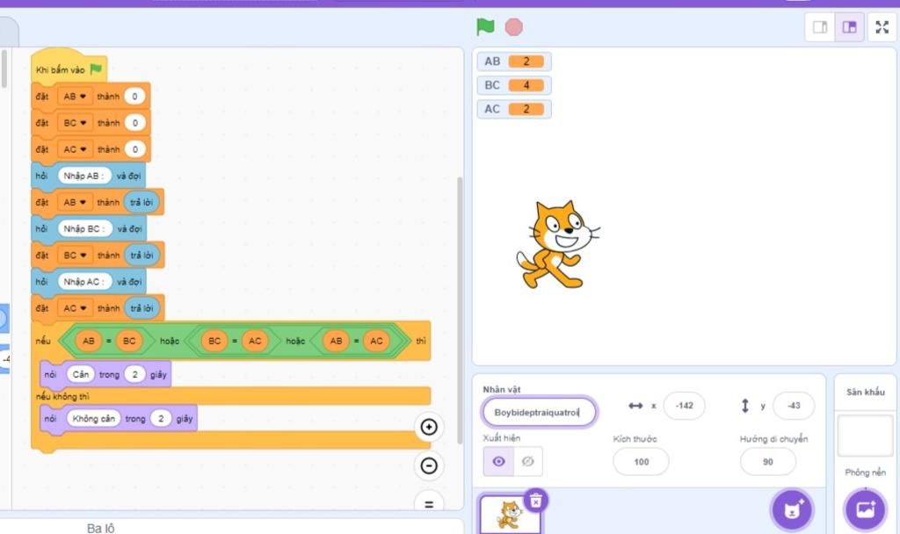
Task: Select the cat sprite thumbnail in sprite list
Action: tap(511, 514)
